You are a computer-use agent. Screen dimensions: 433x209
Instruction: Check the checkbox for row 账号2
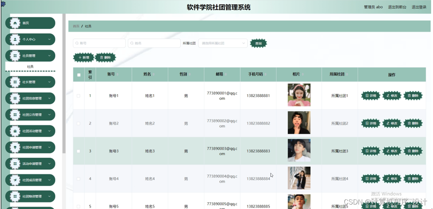coord(78,123)
